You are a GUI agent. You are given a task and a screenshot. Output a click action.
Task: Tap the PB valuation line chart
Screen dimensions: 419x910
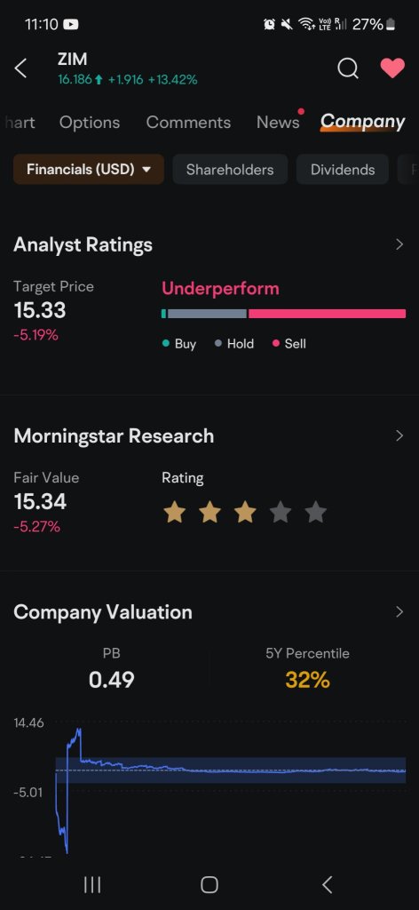pyautogui.click(x=231, y=789)
